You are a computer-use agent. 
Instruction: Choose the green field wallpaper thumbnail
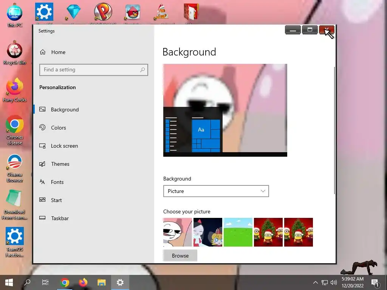pyautogui.click(x=238, y=232)
